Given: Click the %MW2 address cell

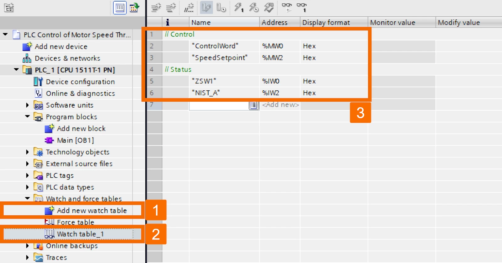Looking at the screenshot, I should [x=280, y=58].
